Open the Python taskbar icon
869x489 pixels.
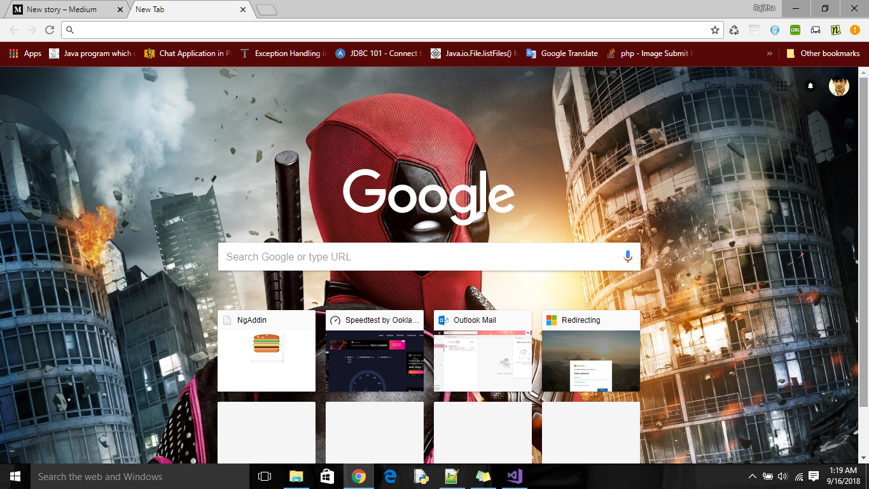[421, 476]
